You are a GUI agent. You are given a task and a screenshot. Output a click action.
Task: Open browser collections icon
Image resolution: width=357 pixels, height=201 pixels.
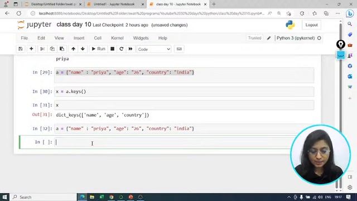(326, 13)
